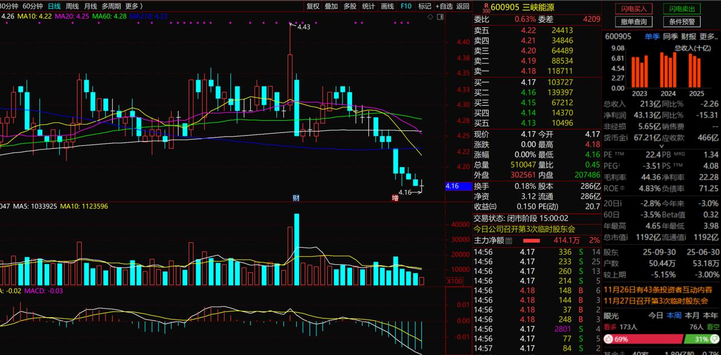The image size is (721, 355).
Task: Vote bearish on the green 31% bar
Action: click(701, 339)
